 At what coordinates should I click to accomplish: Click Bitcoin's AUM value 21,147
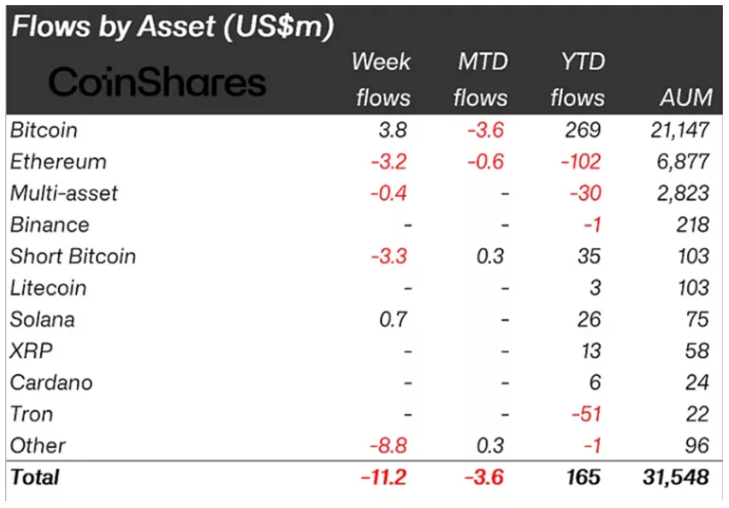677,130
